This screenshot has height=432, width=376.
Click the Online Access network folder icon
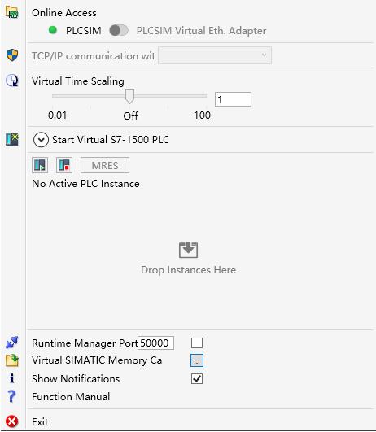(12, 12)
